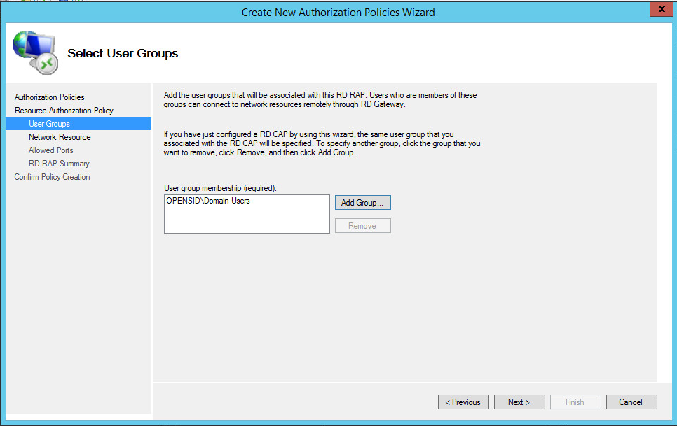This screenshot has width=677, height=426.
Task: Cancel the policy creation wizard
Action: 630,402
